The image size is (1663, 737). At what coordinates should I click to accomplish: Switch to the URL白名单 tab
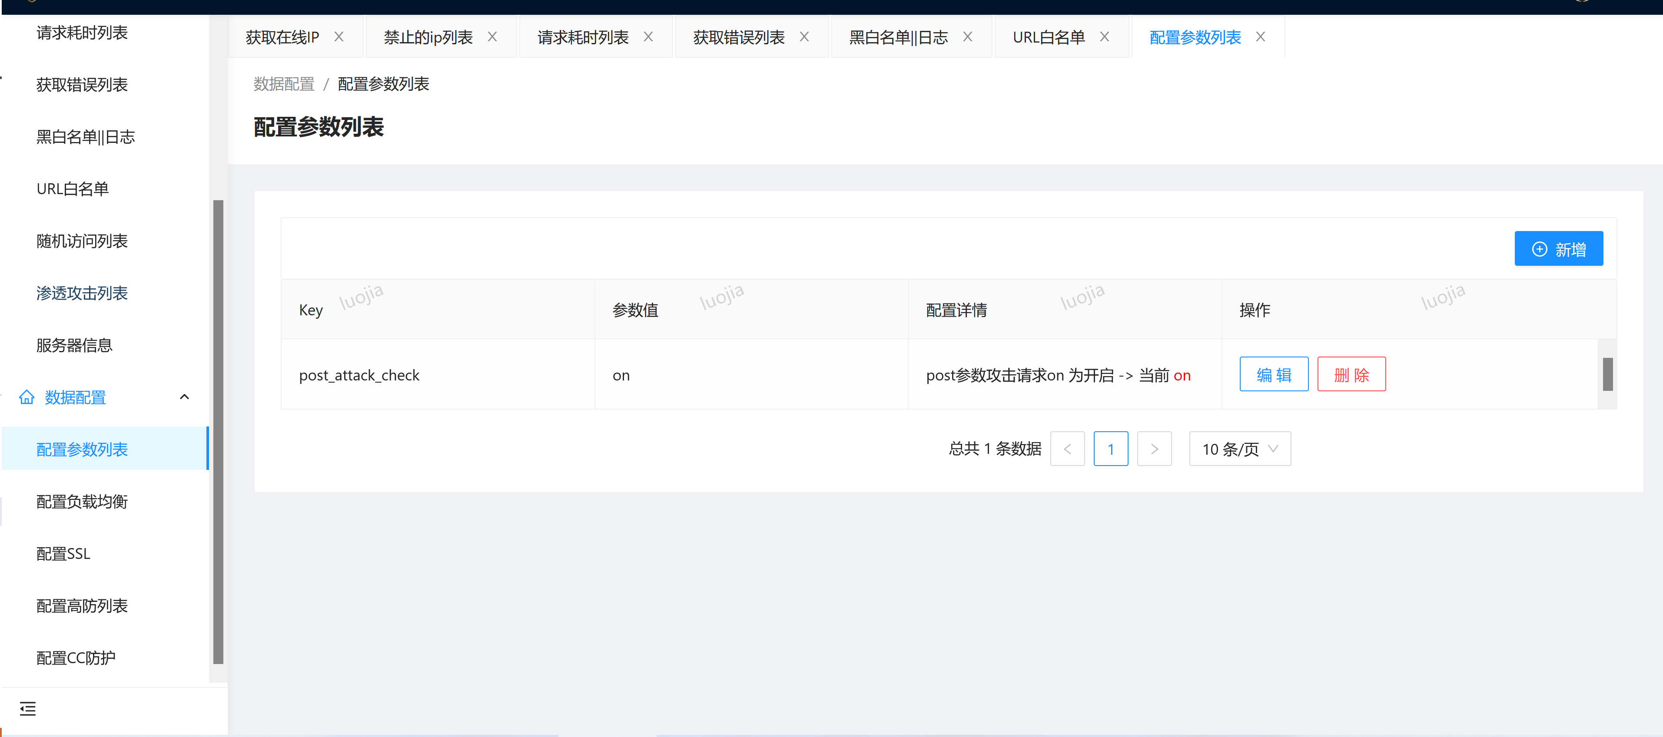[x=1048, y=37]
